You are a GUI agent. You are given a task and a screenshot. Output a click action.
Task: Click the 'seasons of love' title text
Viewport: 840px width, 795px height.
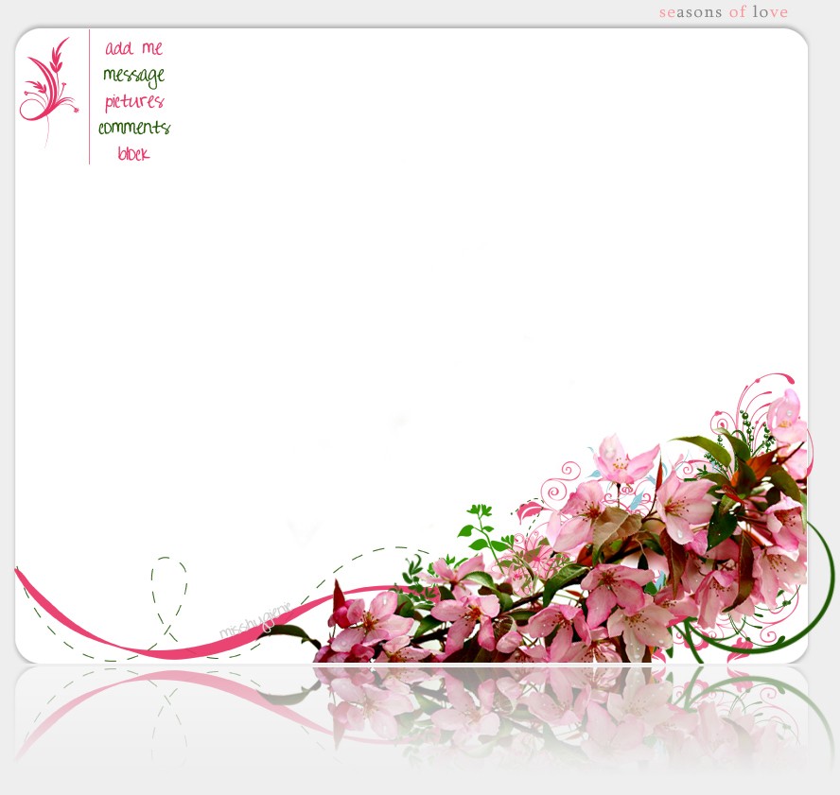point(724,11)
